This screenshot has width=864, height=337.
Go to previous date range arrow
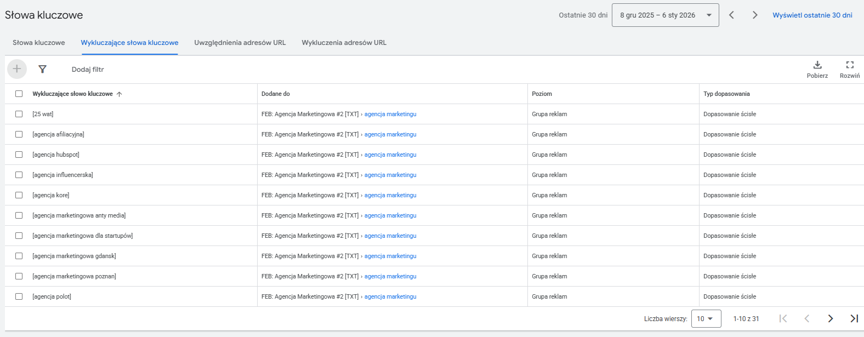(x=731, y=15)
